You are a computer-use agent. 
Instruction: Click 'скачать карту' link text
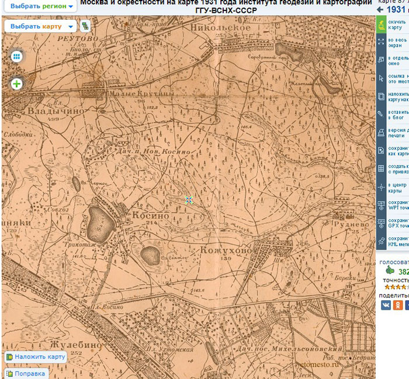(x=397, y=24)
